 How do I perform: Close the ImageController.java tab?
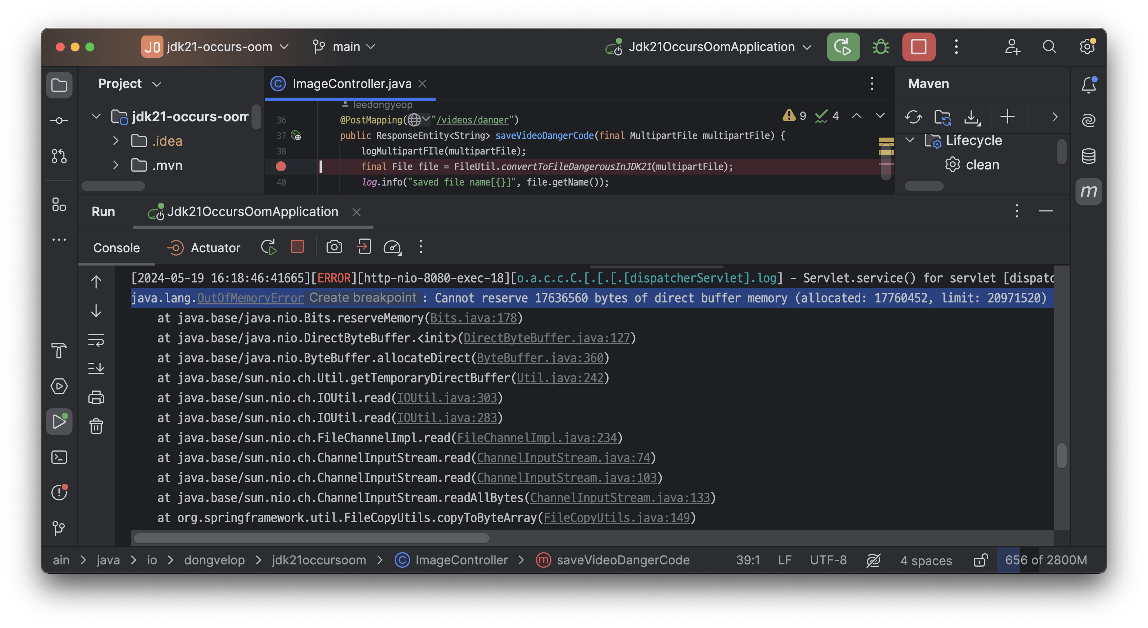coord(422,84)
